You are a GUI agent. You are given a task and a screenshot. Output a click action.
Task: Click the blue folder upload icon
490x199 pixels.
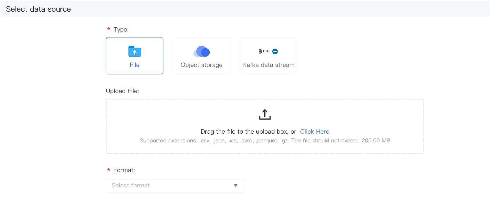coord(135,51)
